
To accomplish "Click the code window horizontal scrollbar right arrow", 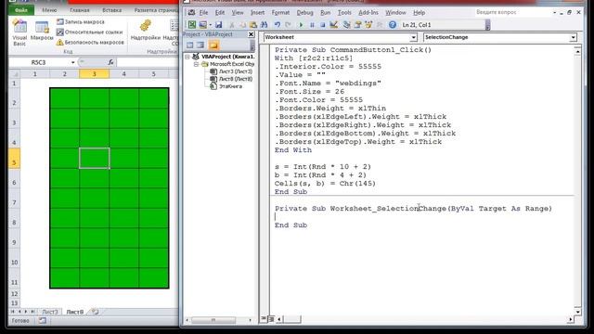I will (571, 319).
